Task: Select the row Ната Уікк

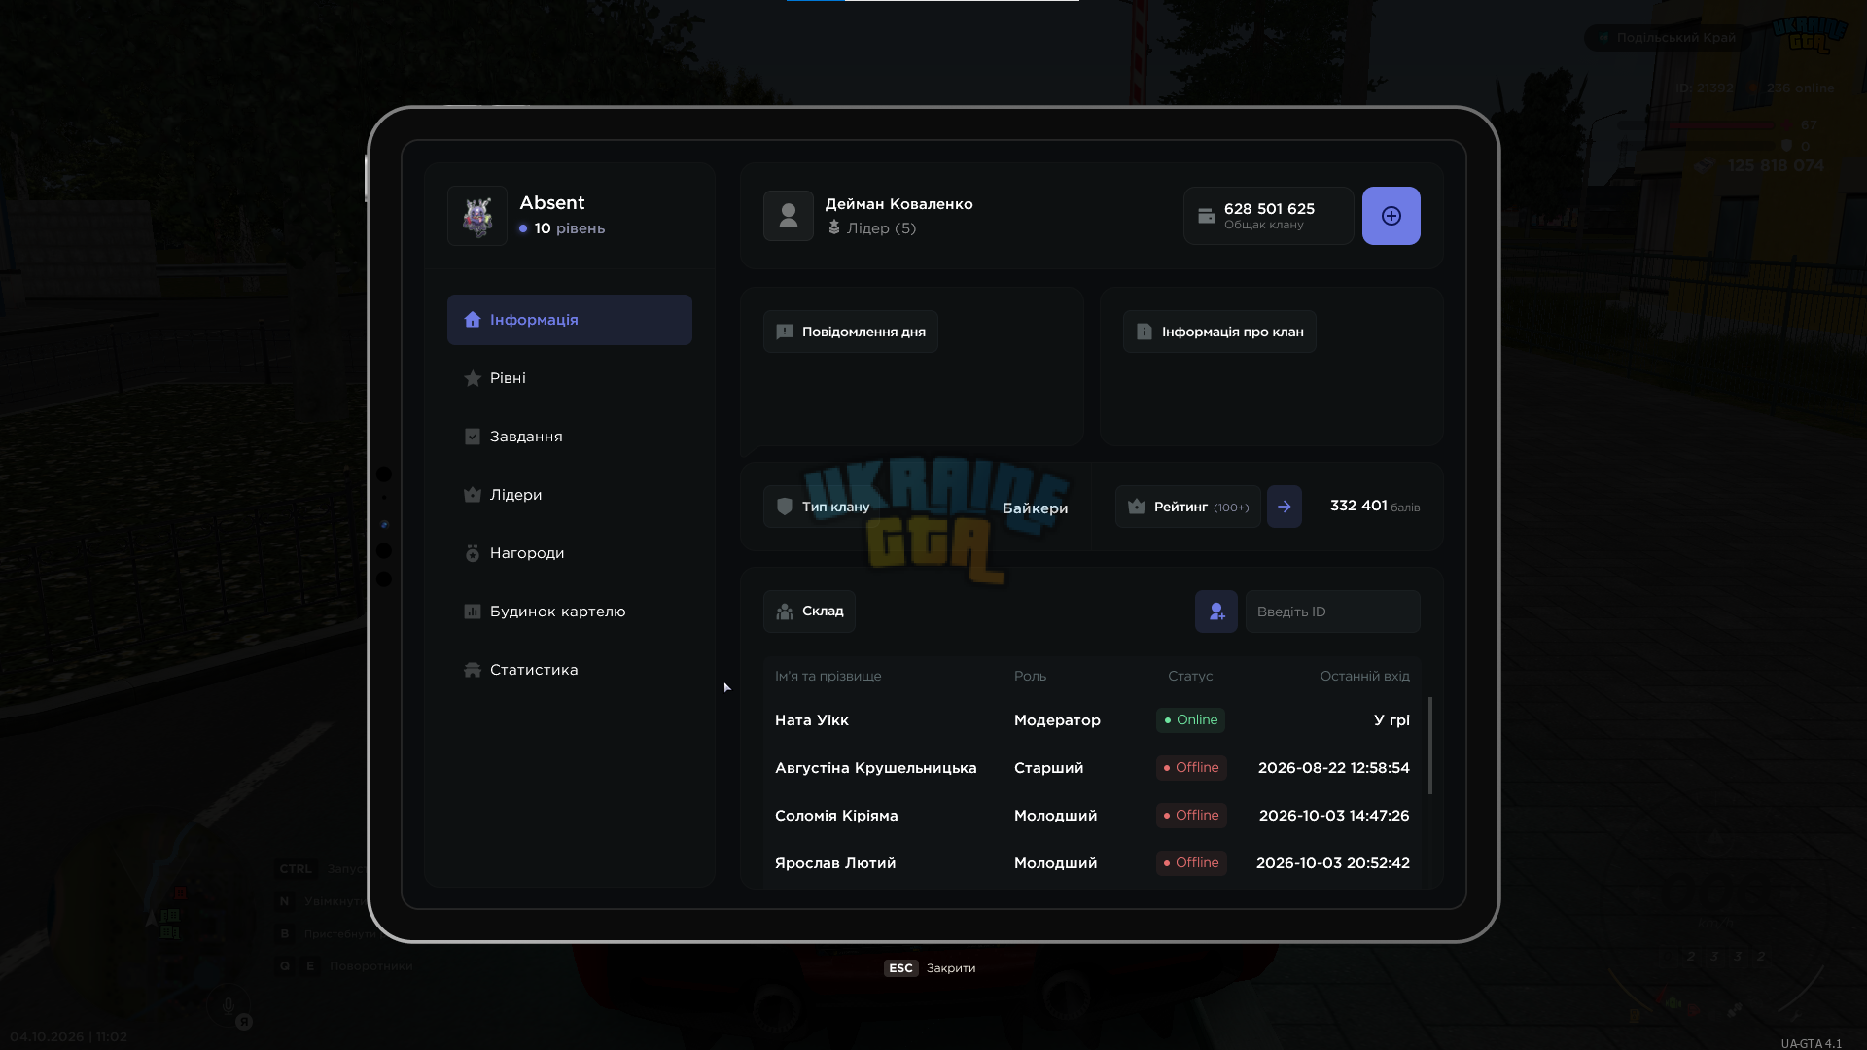Action: click(x=1092, y=720)
